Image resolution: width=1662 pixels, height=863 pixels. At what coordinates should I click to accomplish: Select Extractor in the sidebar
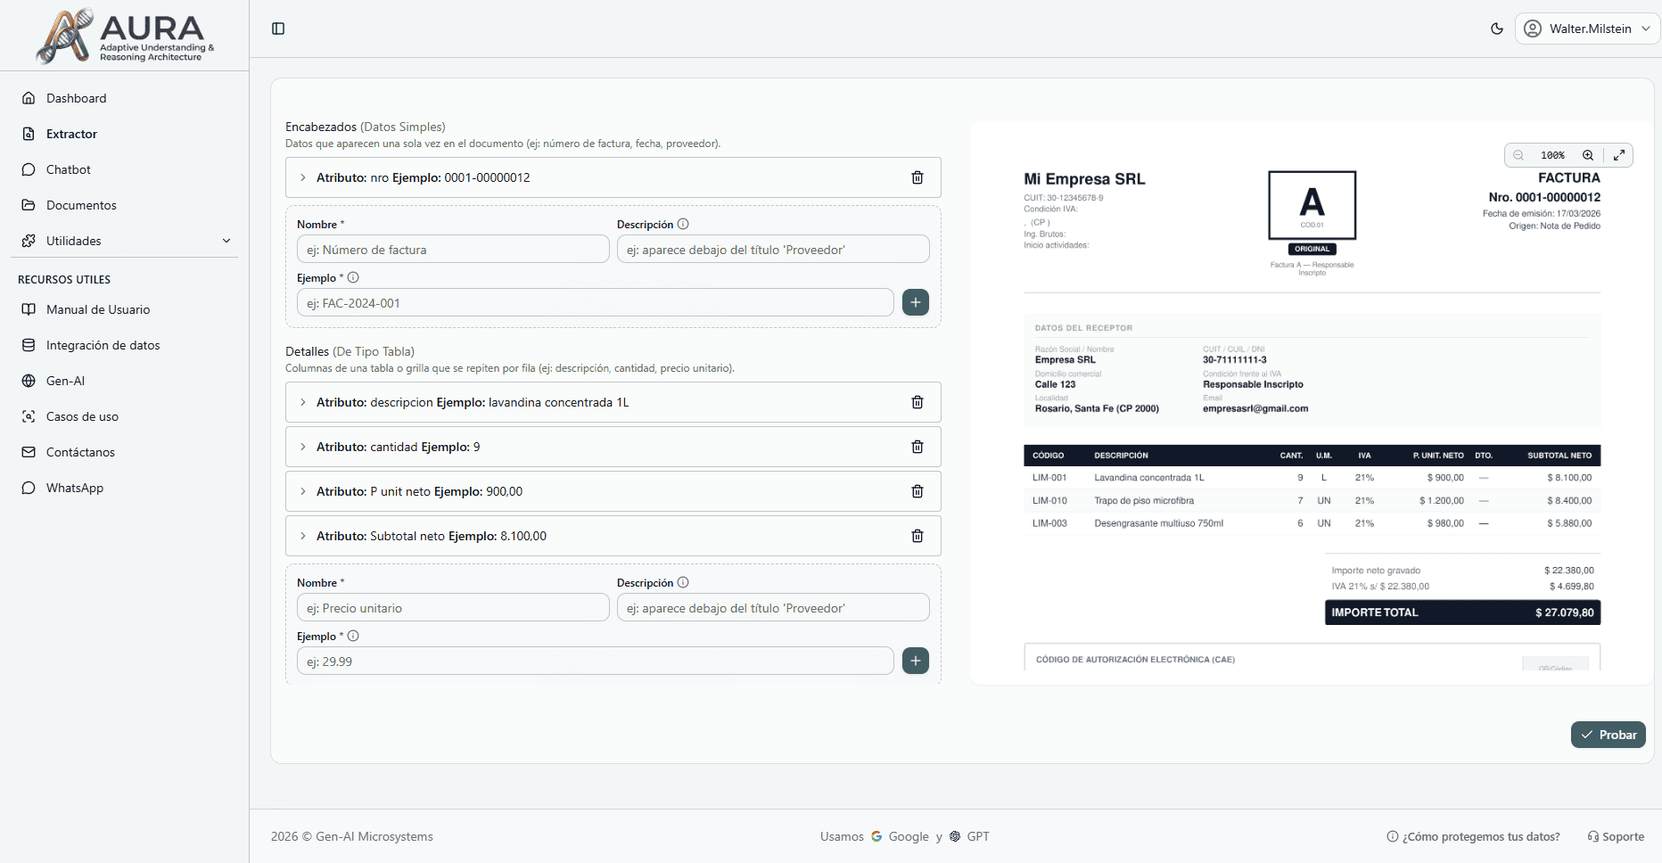coord(71,134)
